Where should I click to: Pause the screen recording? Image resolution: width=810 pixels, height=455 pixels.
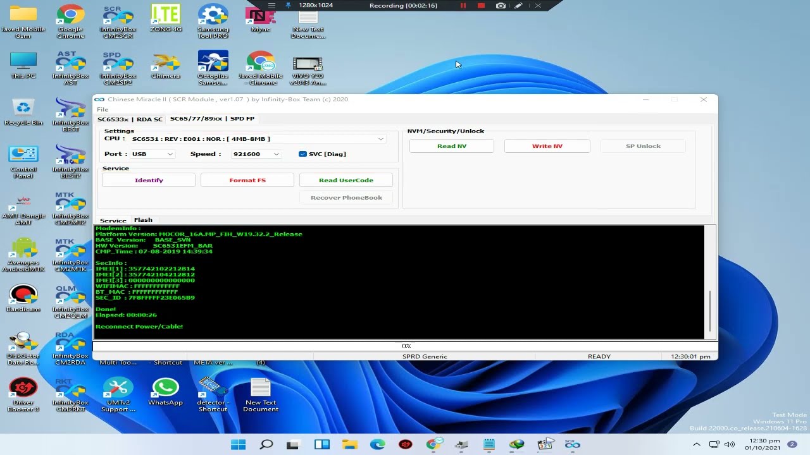463,6
